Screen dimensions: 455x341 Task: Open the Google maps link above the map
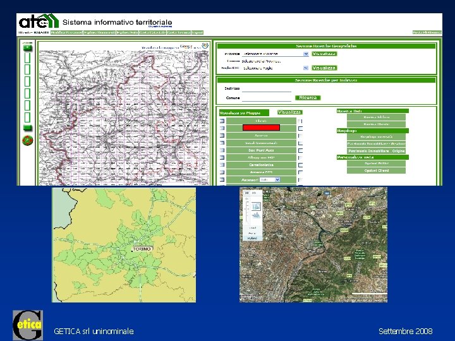pyautogui.click(x=186, y=46)
